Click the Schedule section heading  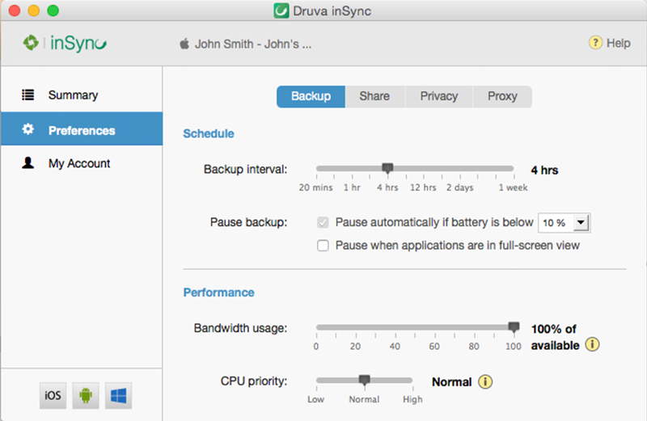[x=209, y=133]
